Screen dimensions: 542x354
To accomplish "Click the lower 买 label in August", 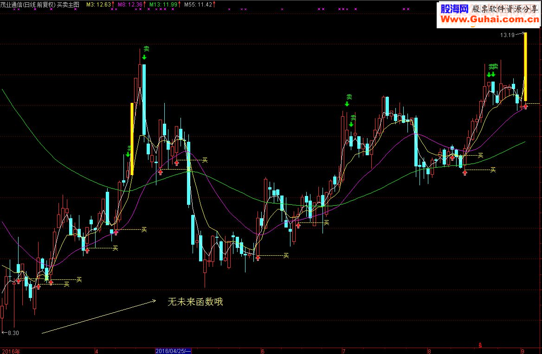I will coord(493,170).
